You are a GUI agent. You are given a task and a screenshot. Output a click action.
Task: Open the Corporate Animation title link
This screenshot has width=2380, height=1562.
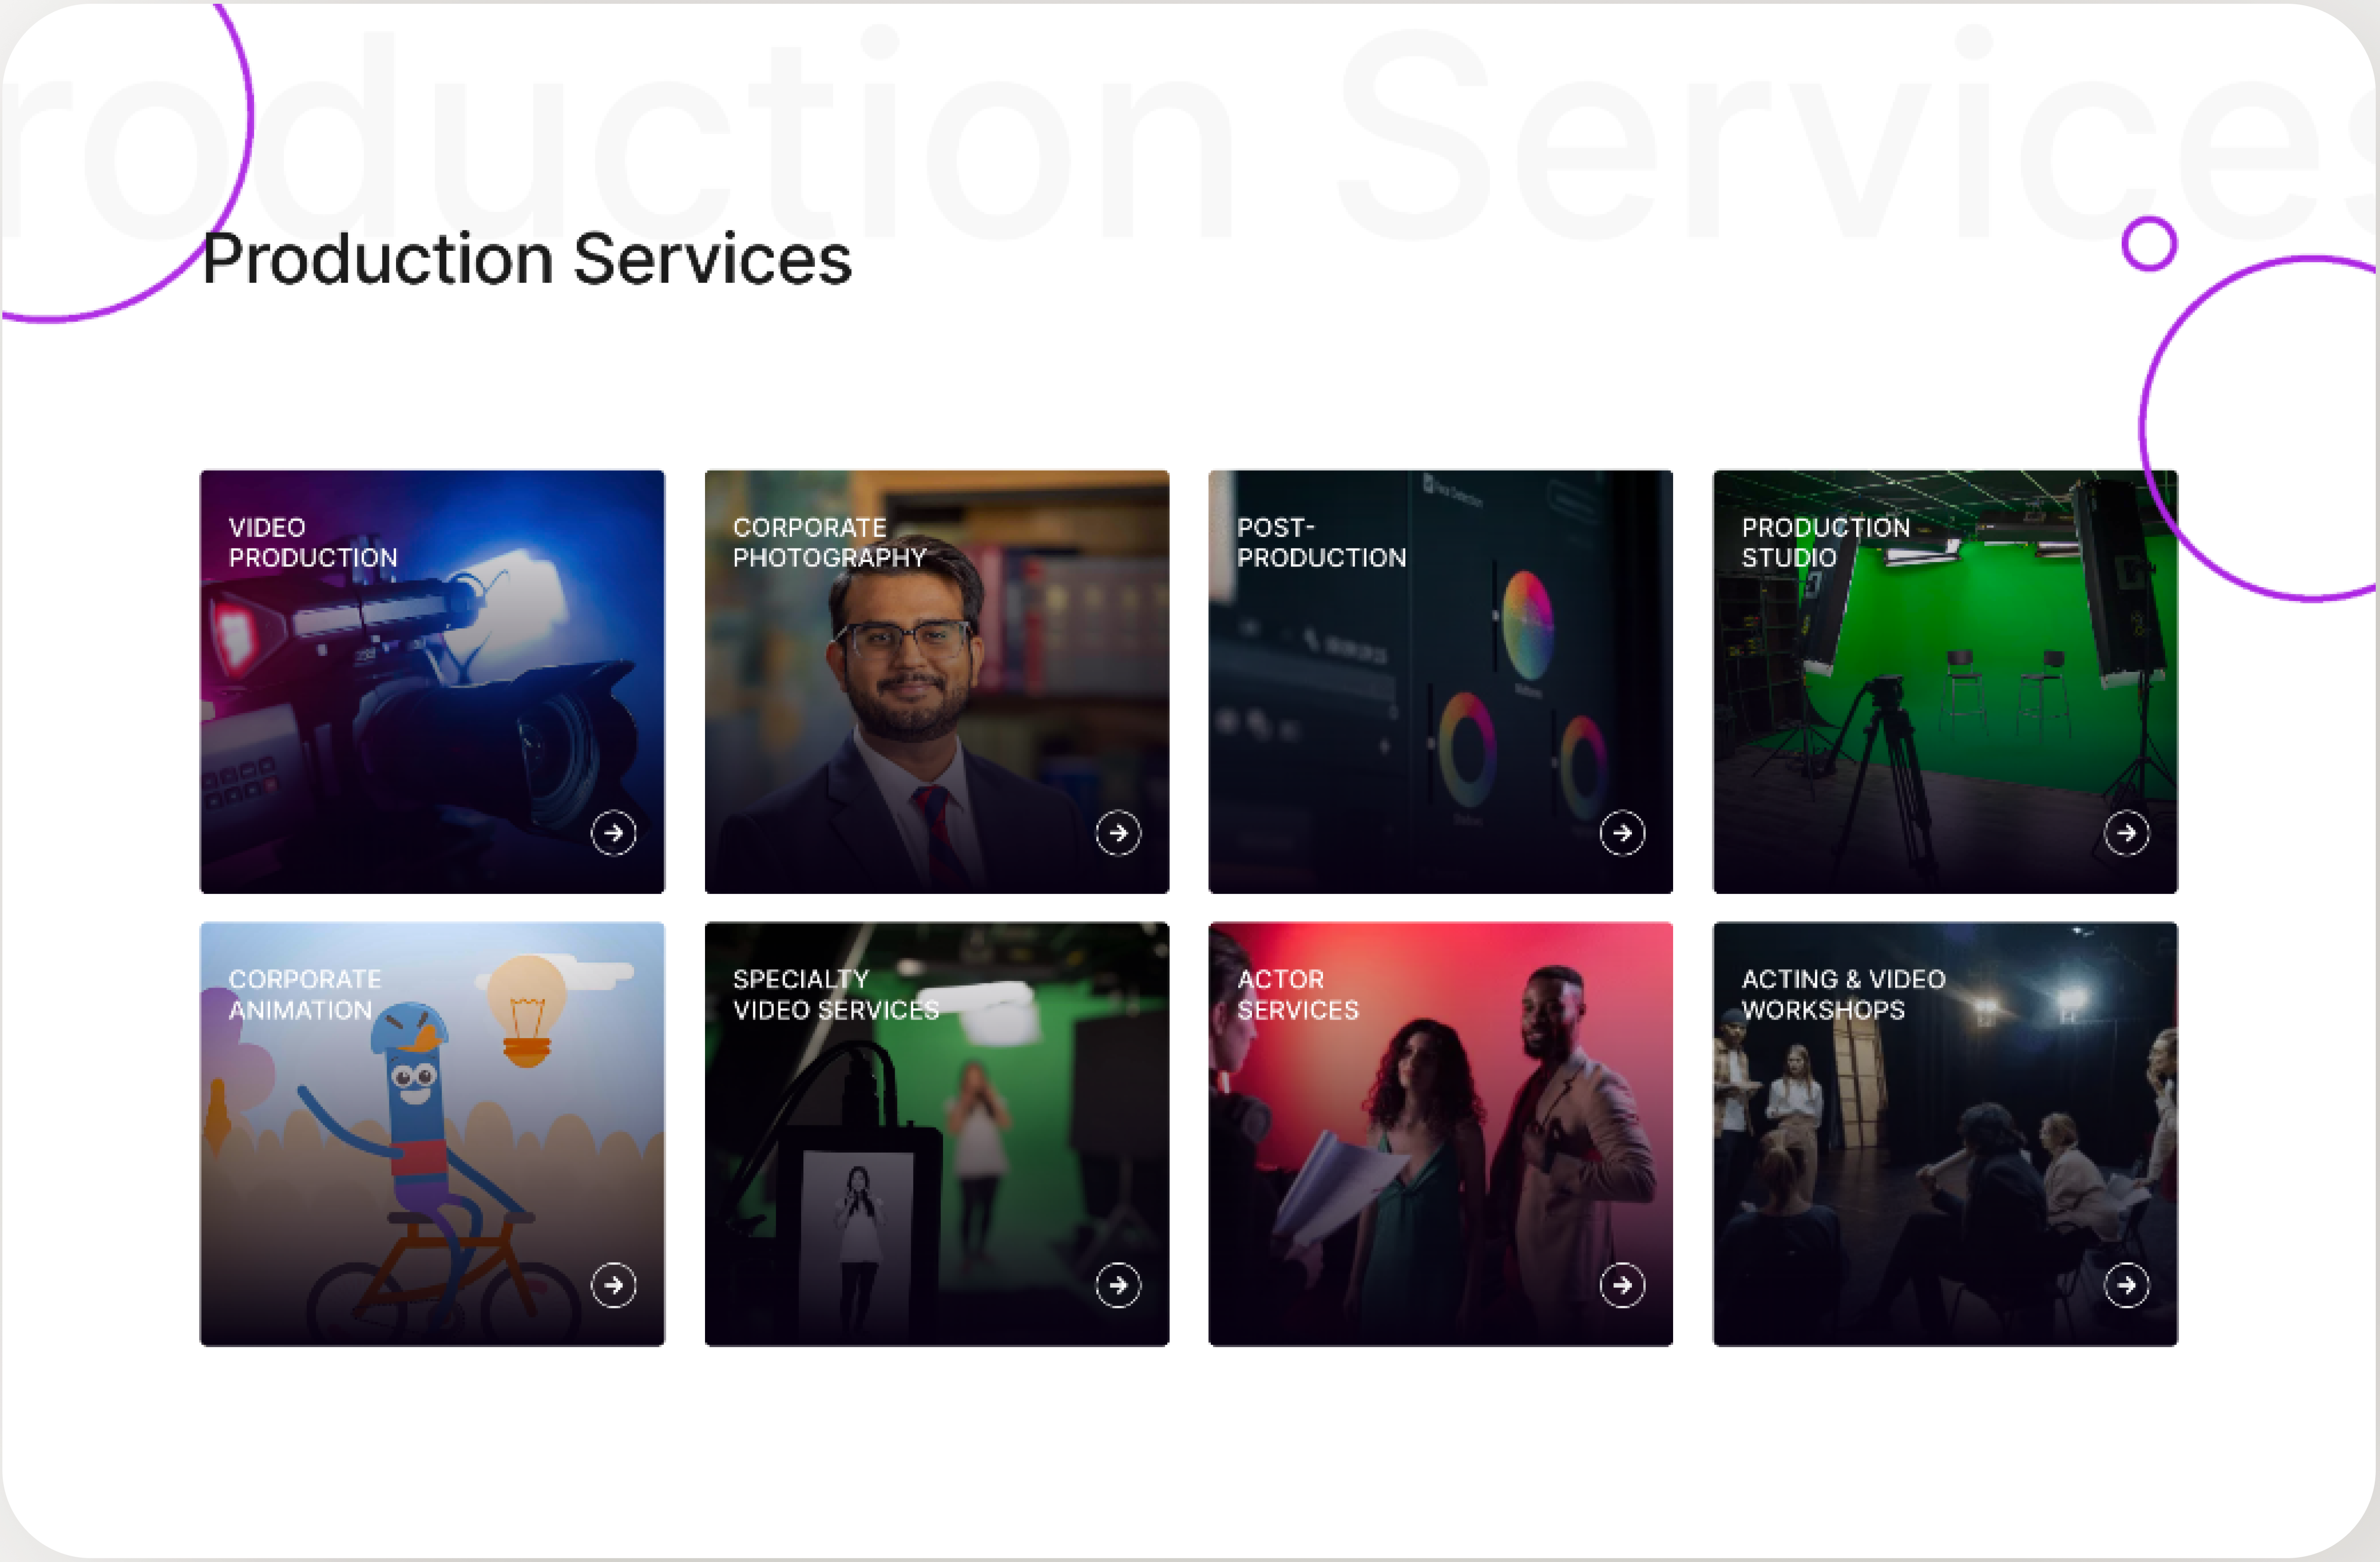click(x=305, y=994)
